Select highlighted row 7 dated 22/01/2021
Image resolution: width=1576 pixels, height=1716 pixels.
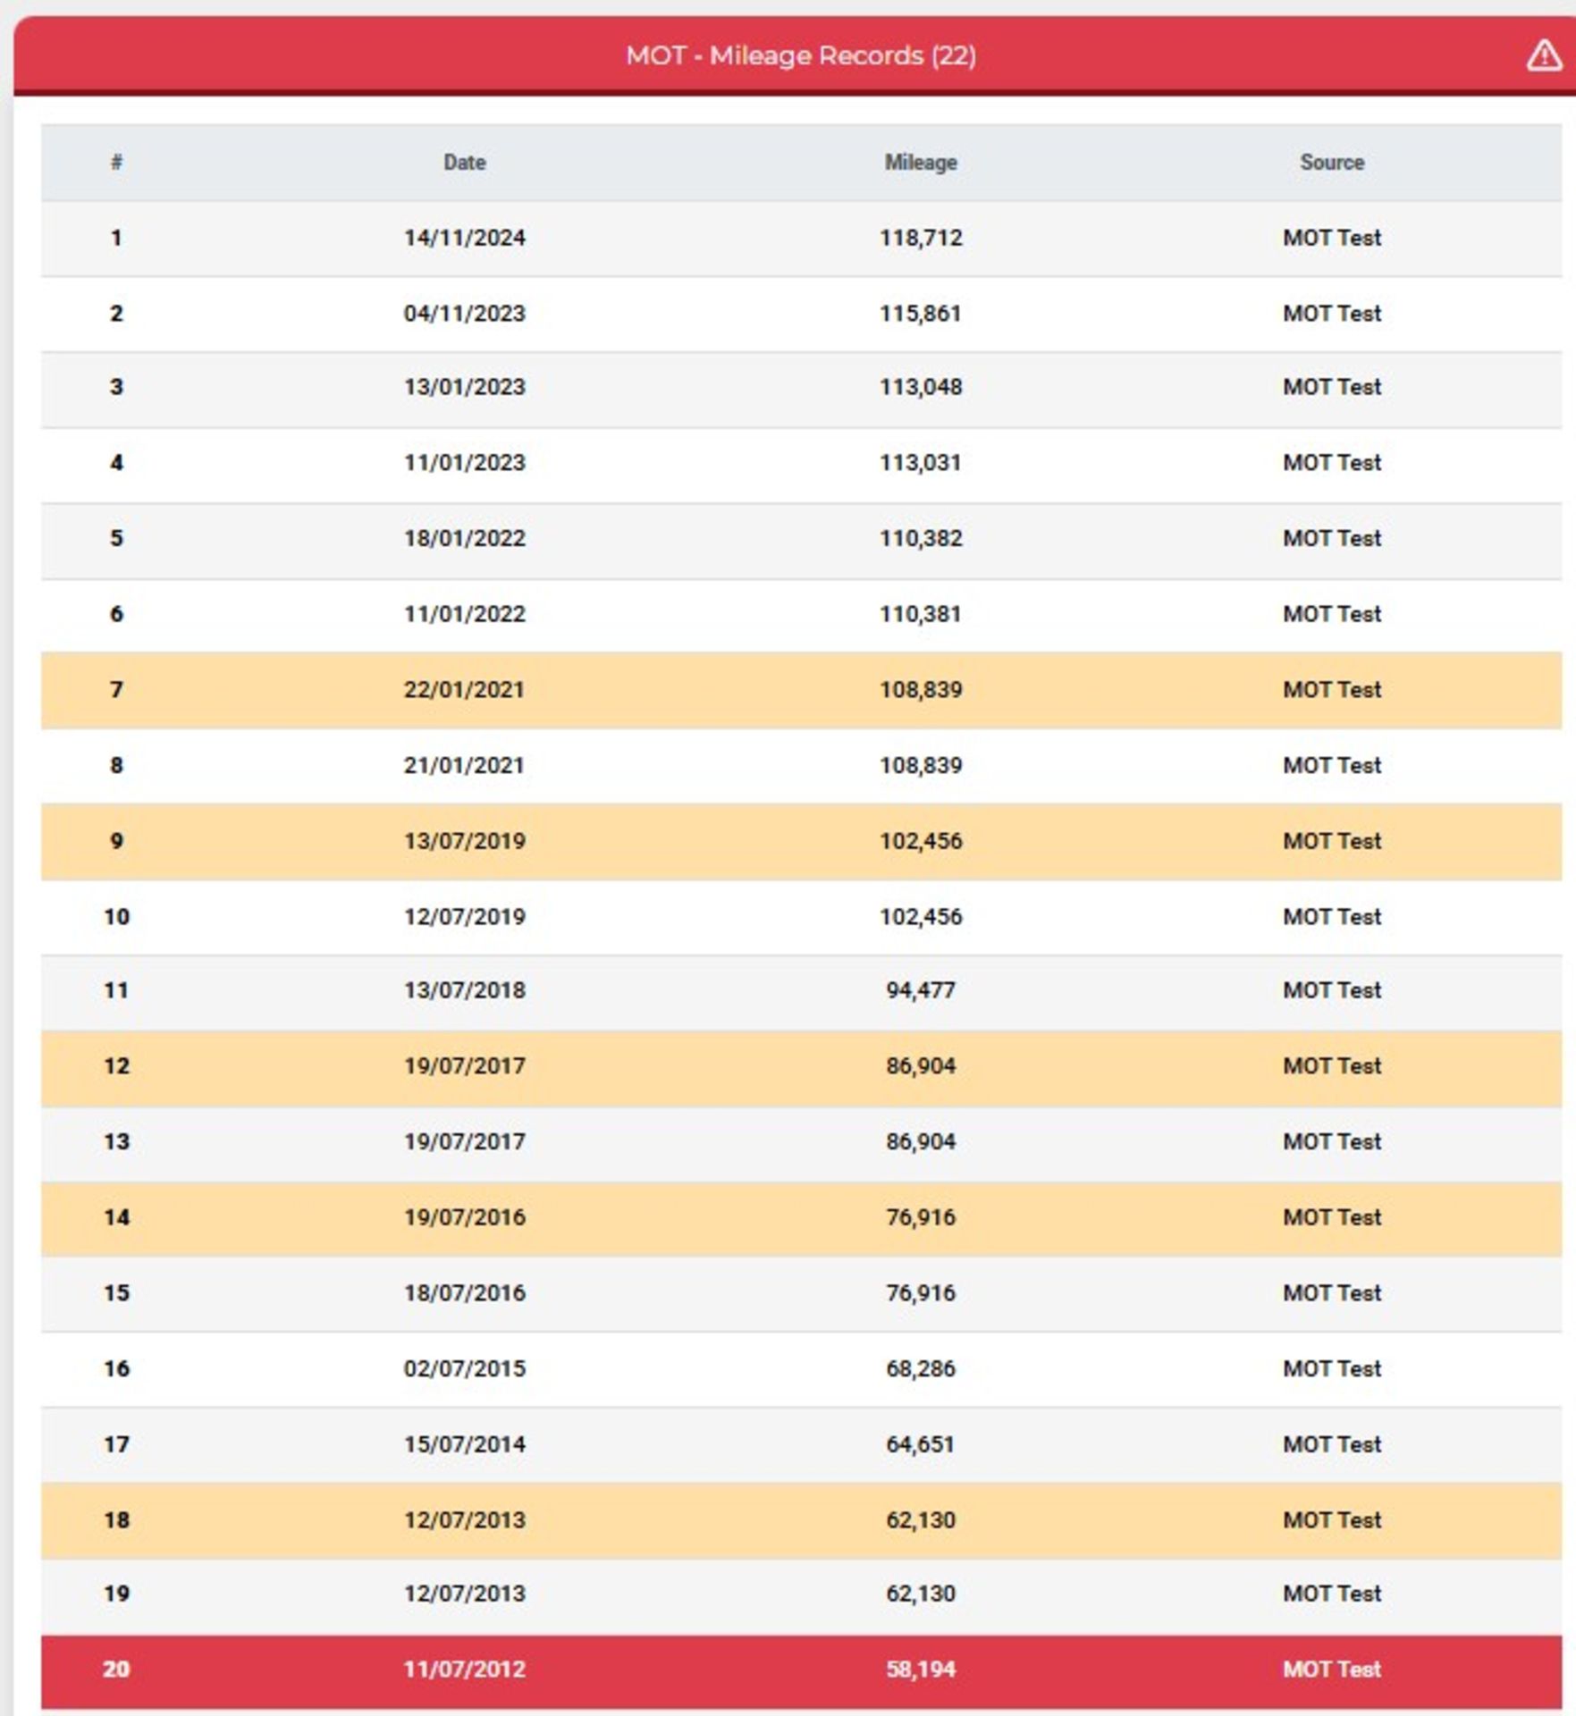pyautogui.click(x=801, y=690)
